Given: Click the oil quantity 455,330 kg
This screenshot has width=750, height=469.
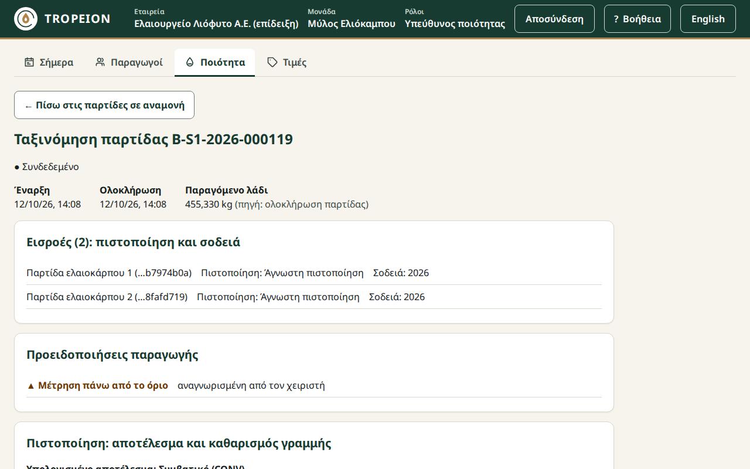Looking at the screenshot, I should tap(209, 205).
